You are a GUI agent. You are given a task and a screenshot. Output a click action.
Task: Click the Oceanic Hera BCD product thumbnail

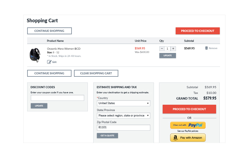(35, 55)
